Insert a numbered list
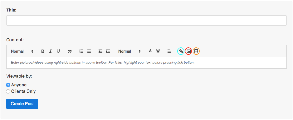Viewport: 293px width, 120px height. click(x=81, y=51)
